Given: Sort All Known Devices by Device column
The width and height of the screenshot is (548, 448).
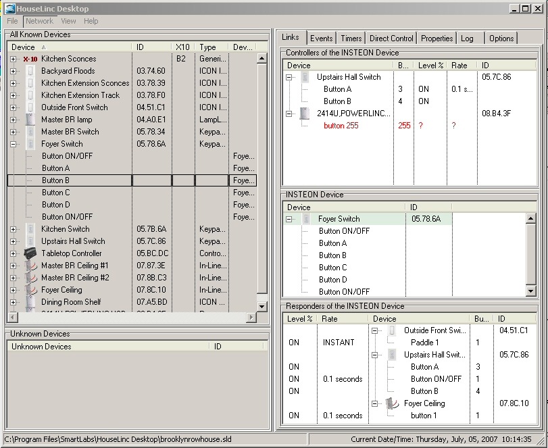Looking at the screenshot, I should click(x=70, y=47).
